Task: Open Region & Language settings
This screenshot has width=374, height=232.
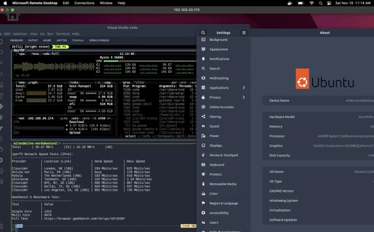Action: (223, 203)
